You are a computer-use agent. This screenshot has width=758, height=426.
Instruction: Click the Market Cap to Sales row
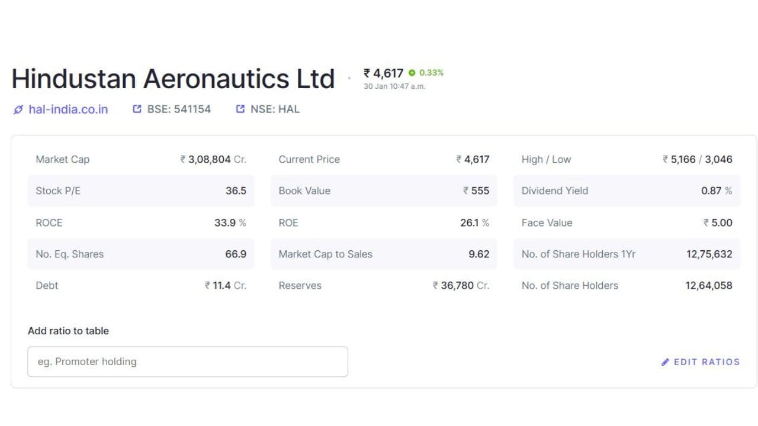point(384,254)
